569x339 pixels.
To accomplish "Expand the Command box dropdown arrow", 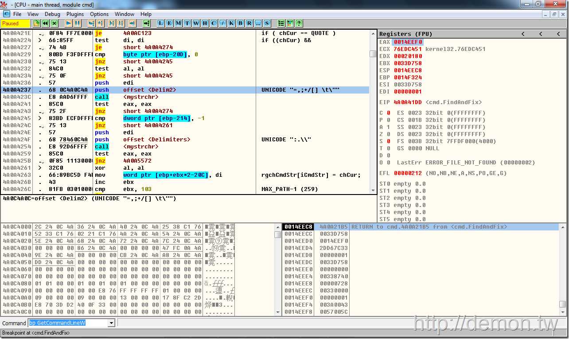I will coord(111,323).
